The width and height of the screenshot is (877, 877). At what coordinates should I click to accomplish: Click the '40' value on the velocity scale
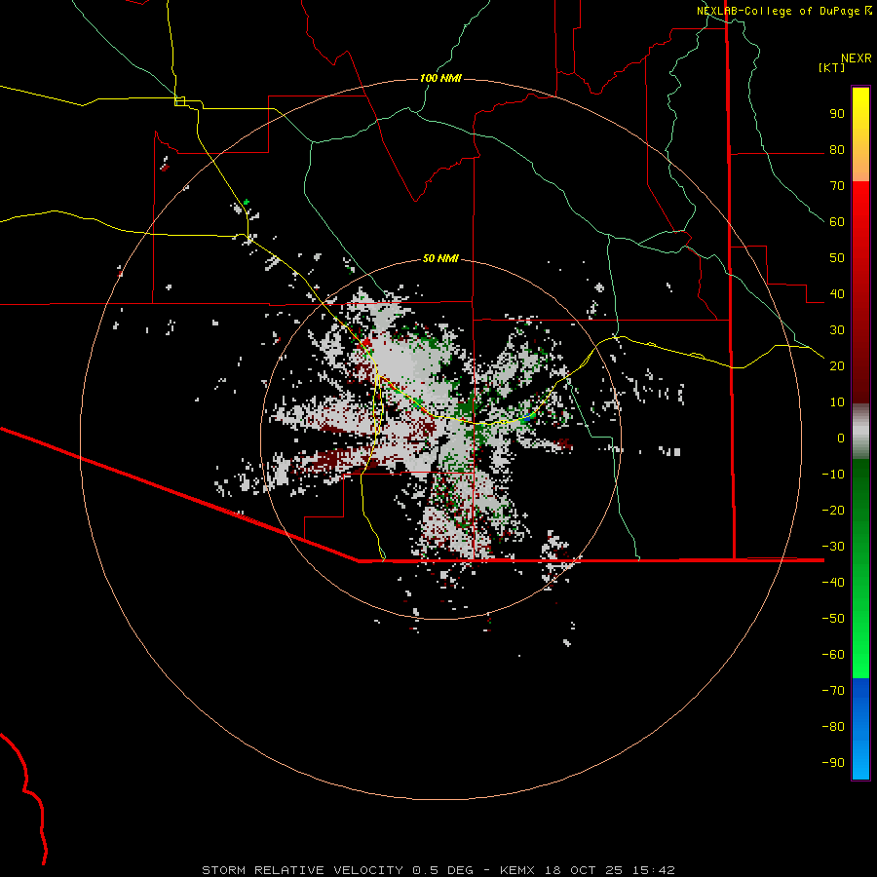837,293
